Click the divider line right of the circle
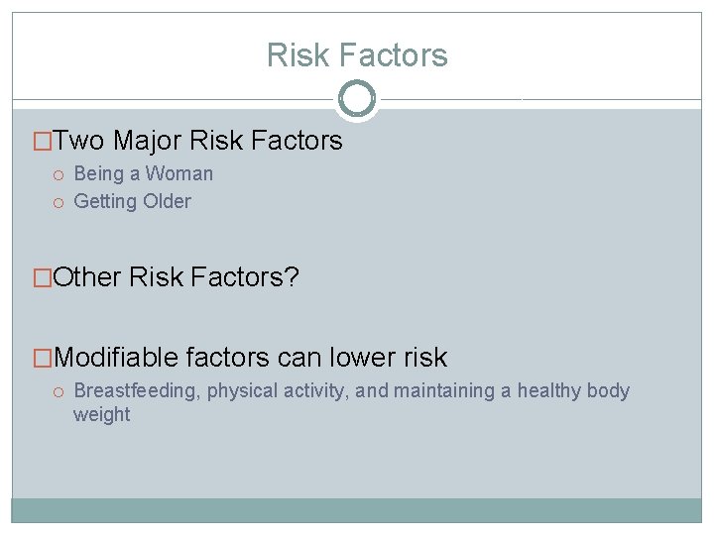 coord(540,100)
